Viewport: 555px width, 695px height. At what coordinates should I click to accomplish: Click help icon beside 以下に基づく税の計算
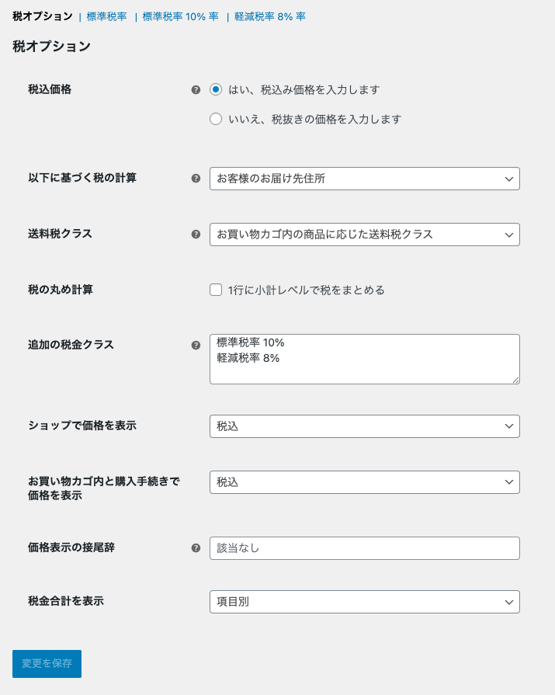pos(196,179)
